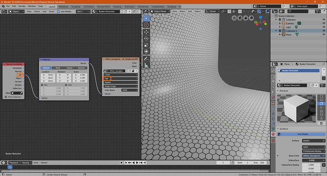Viewport: 327px width, 176px height.
Task: Hide the Camera with its eye icon
Action: 324,23
